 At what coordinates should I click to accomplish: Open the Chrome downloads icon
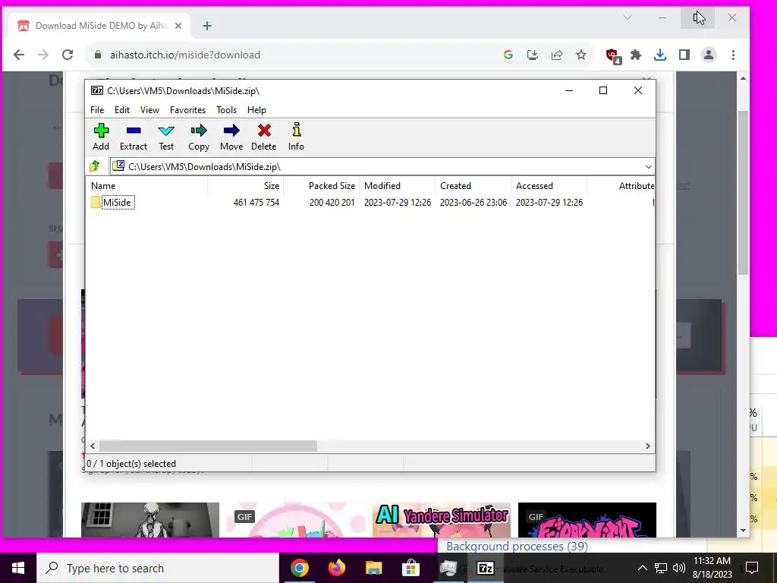coord(659,55)
